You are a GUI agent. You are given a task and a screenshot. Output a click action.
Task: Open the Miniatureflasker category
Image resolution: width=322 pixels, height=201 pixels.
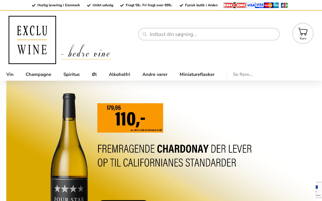point(197,74)
